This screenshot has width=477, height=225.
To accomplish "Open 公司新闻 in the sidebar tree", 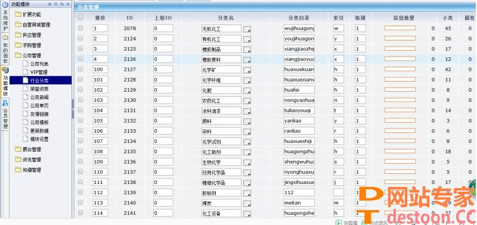I will [x=39, y=97].
